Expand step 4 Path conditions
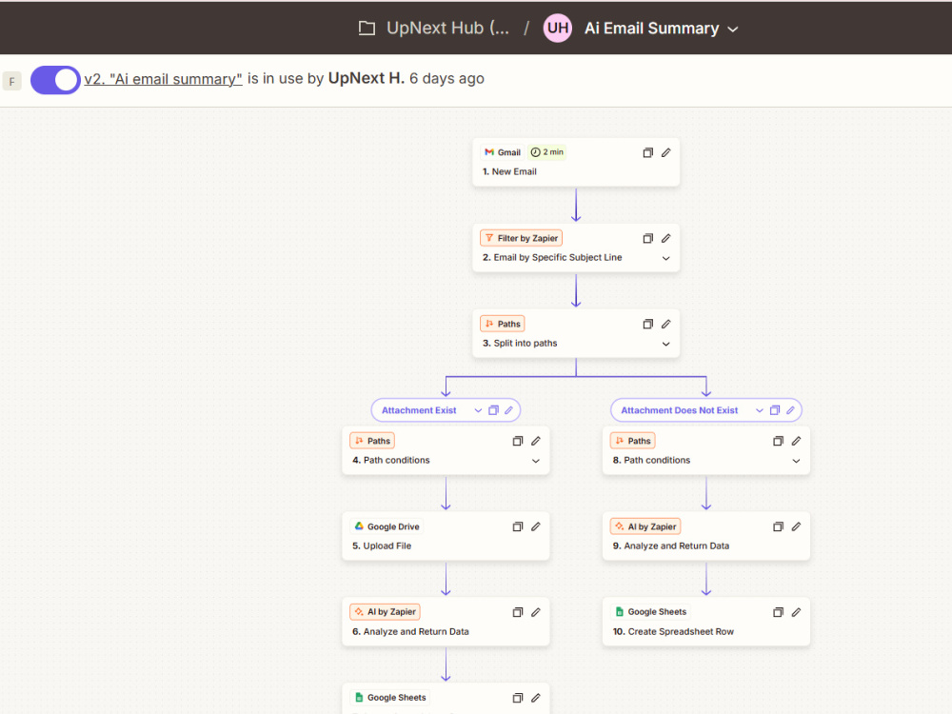952x714 pixels. 535,461
